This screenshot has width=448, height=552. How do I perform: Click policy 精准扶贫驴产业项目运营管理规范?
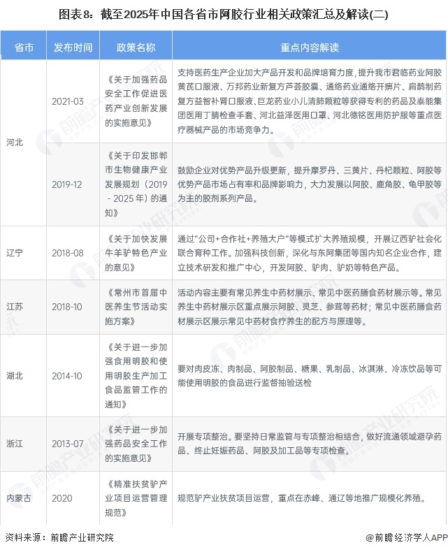point(136,498)
